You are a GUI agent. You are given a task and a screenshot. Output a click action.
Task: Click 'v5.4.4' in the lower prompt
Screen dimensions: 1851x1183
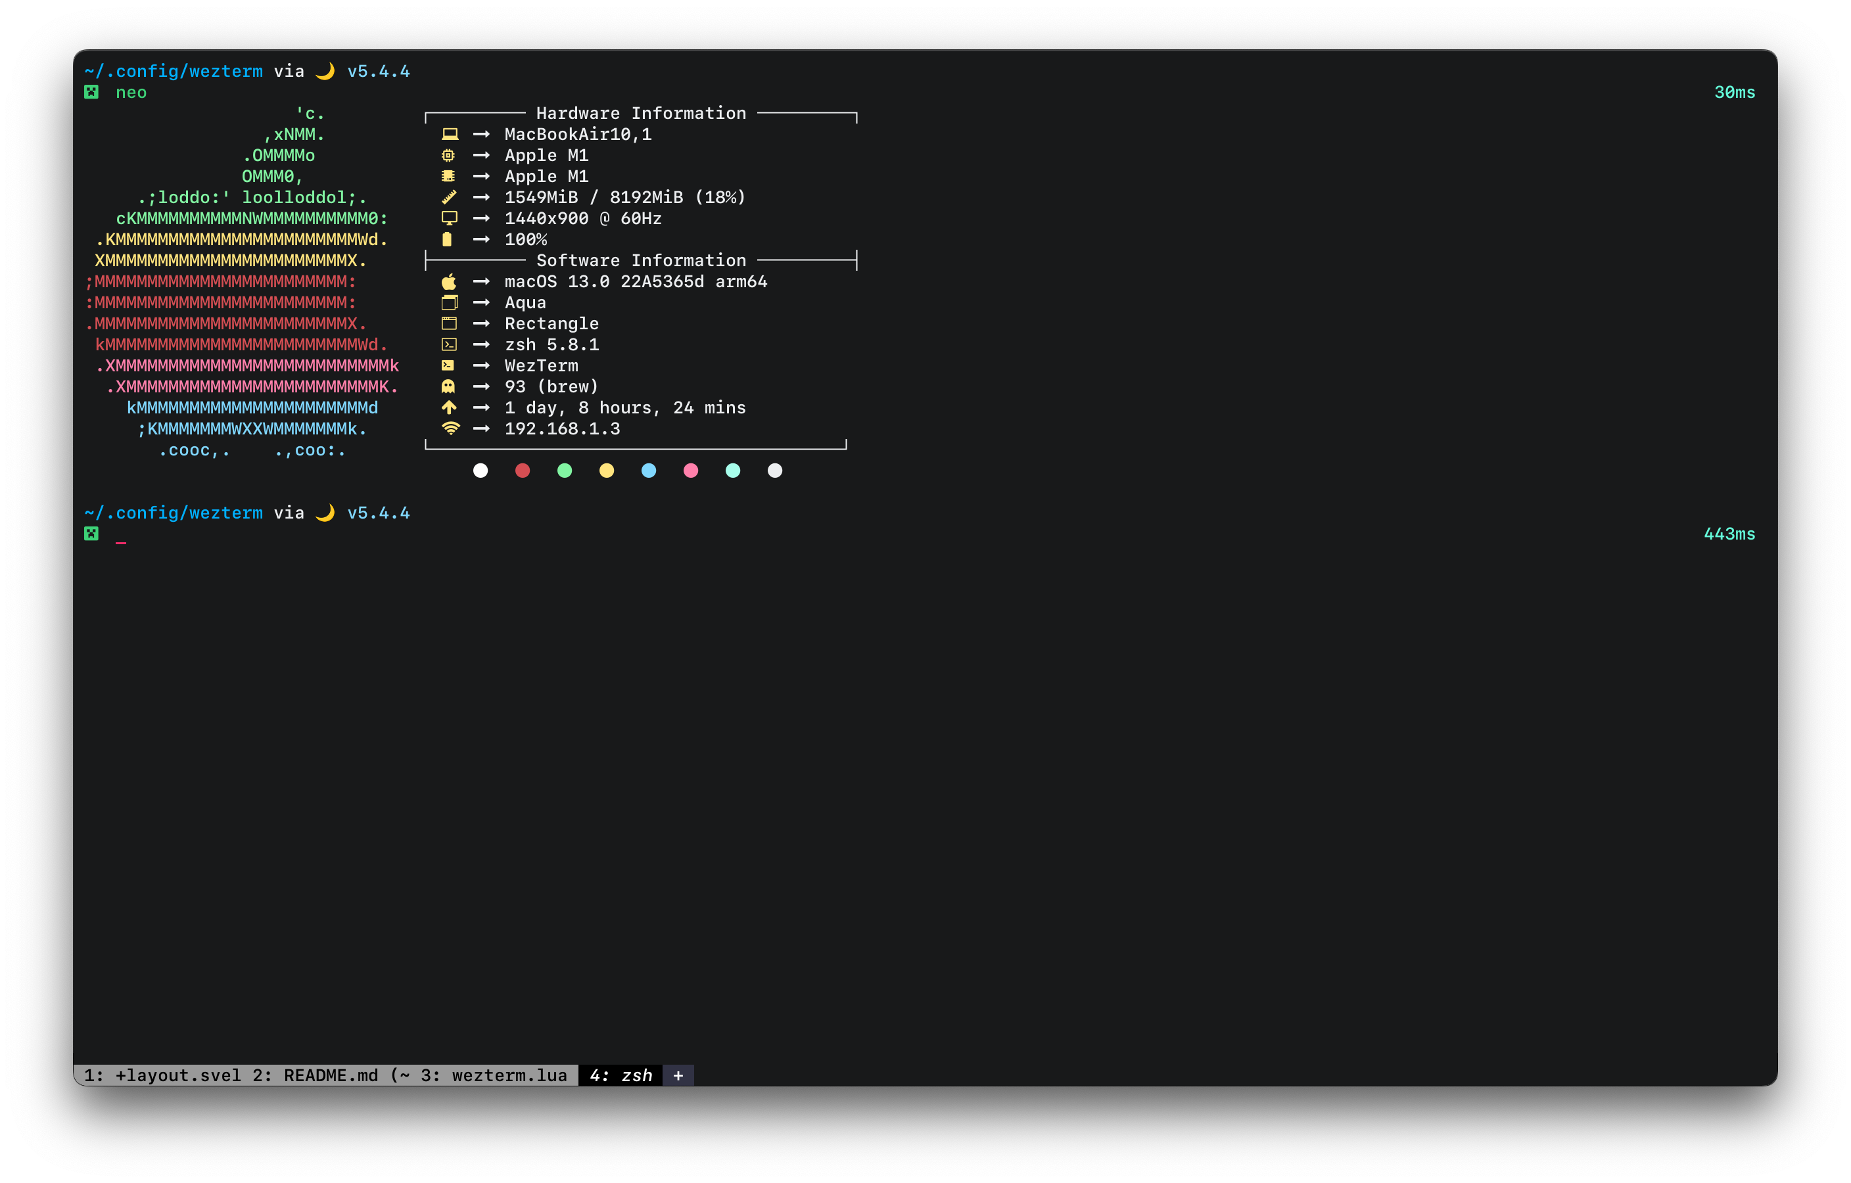pos(378,513)
